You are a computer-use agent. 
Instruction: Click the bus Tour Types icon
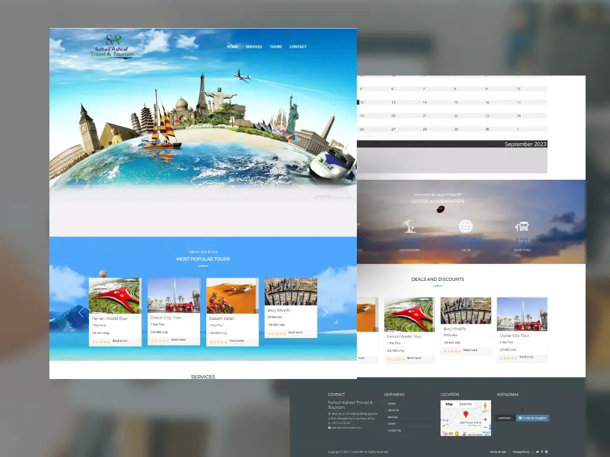[522, 227]
